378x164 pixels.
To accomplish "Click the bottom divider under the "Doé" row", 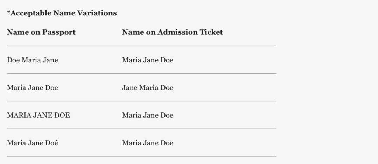I will (x=141, y=156).
